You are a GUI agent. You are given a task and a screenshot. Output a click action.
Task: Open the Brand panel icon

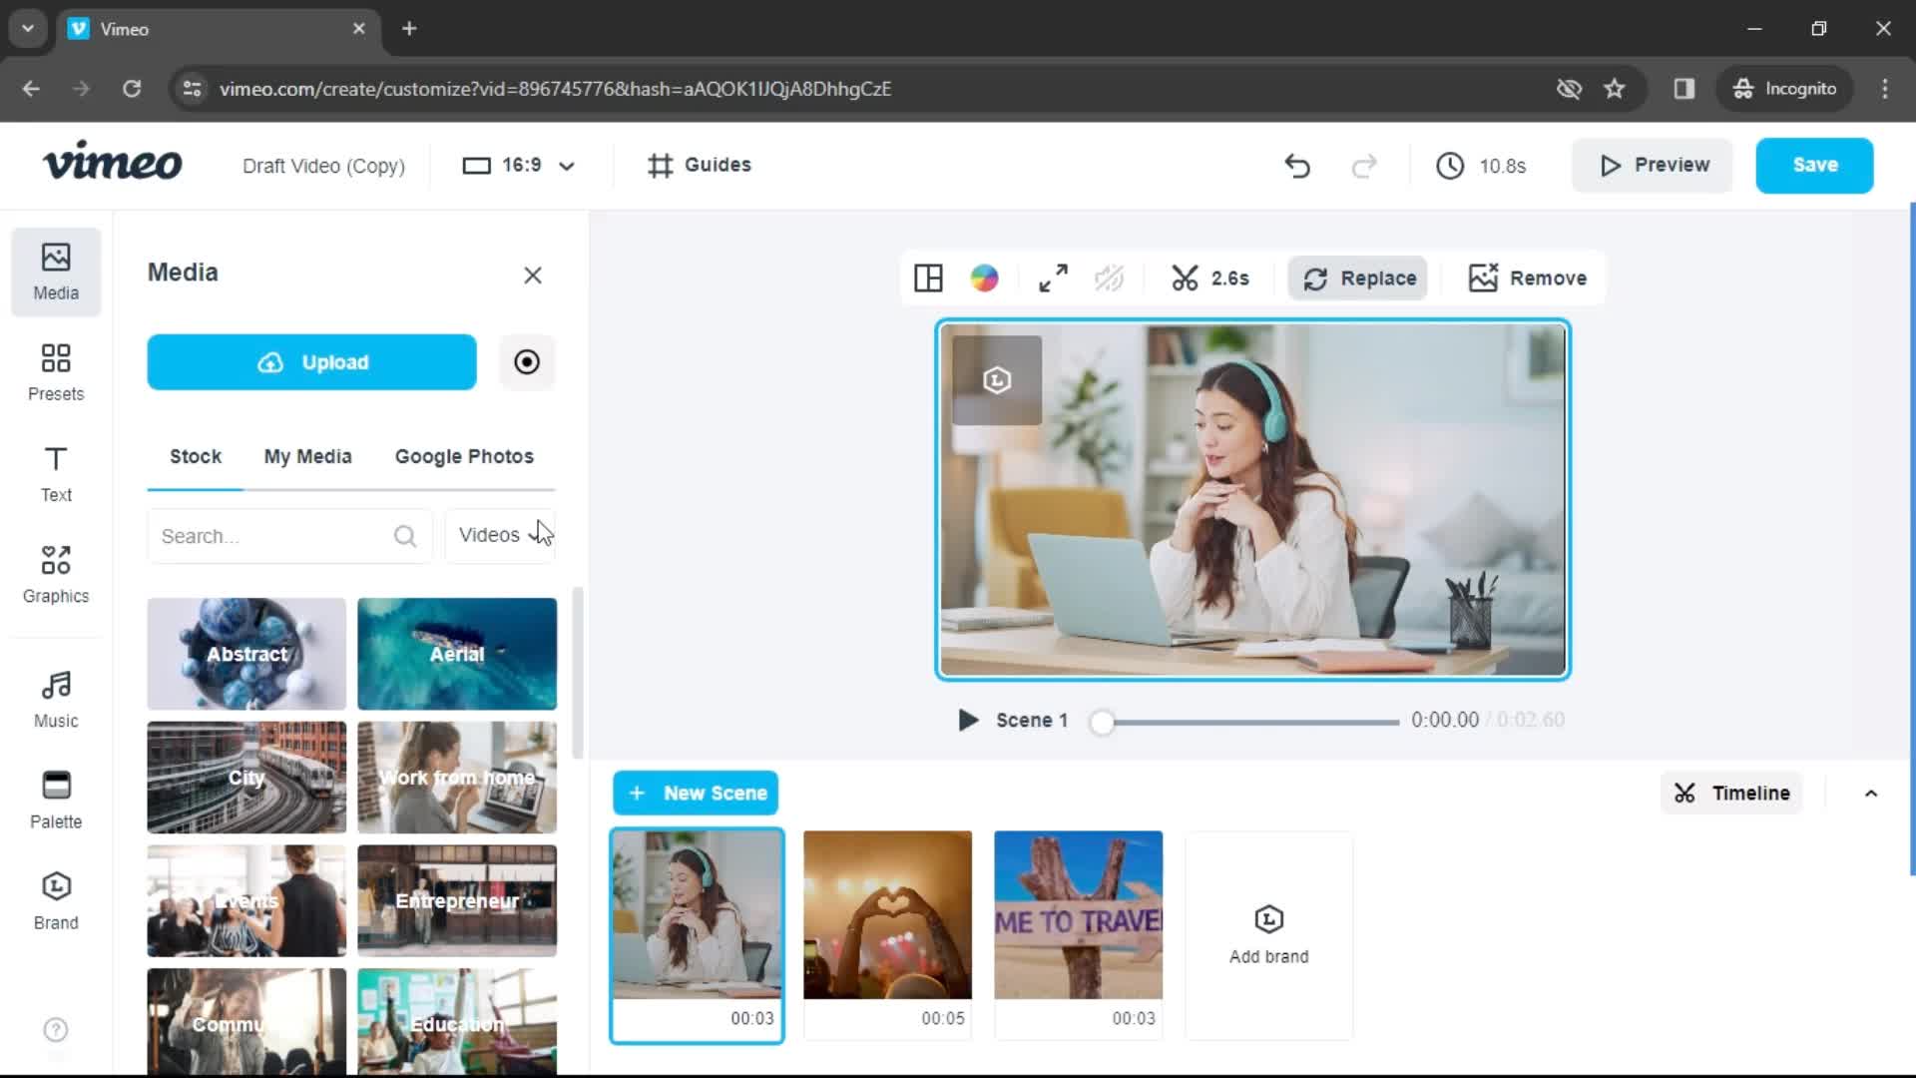[x=55, y=899]
